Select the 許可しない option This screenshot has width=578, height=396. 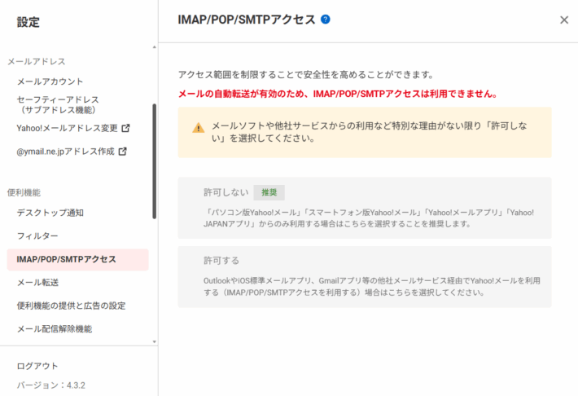click(x=365, y=208)
